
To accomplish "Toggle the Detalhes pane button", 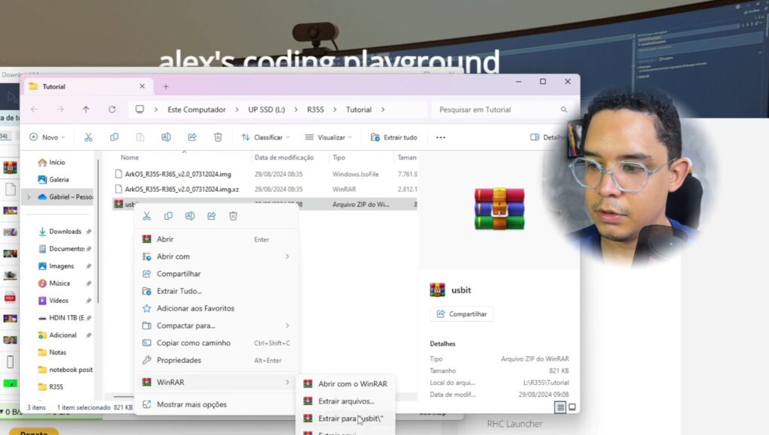I will click(x=548, y=137).
